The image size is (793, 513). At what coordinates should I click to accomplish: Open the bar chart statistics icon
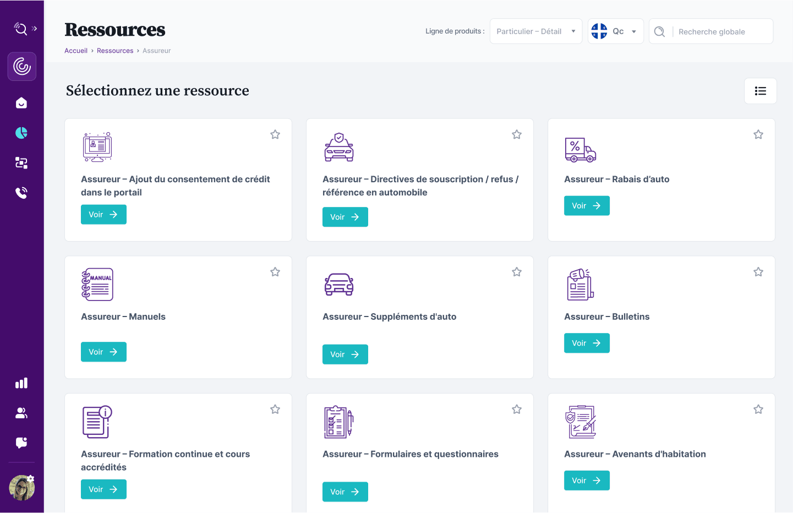21,383
